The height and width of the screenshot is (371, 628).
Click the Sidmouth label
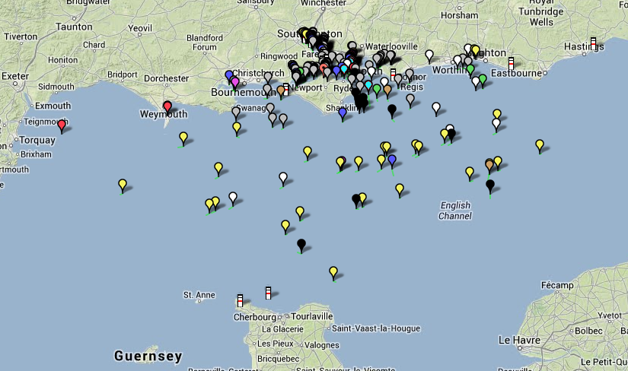pos(56,87)
